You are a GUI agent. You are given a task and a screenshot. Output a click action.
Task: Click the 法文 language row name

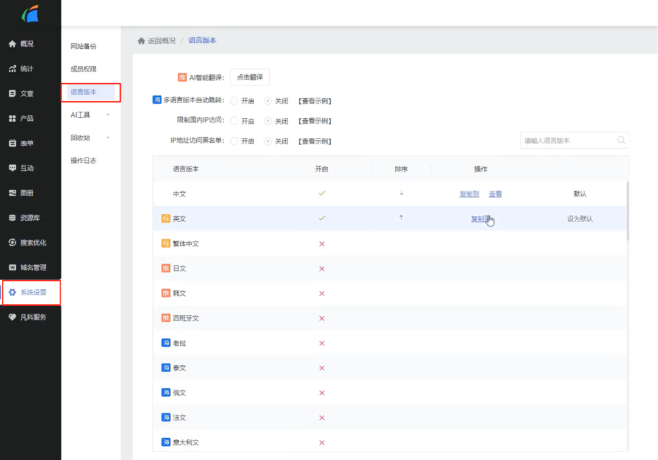click(179, 417)
